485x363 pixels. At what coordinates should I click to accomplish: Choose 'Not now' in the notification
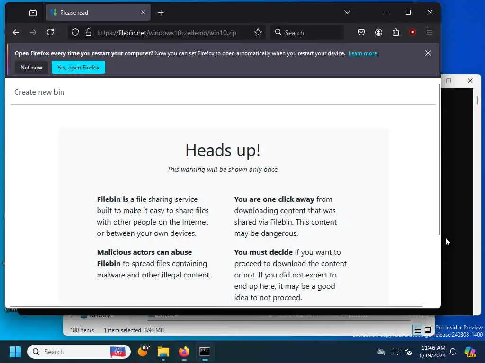pos(31,67)
